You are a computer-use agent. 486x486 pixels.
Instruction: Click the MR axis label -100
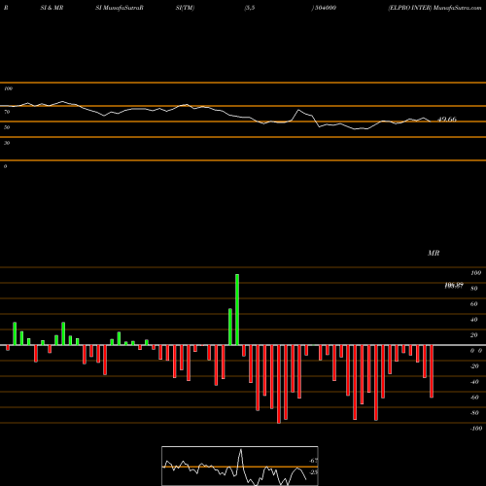point(476,429)
